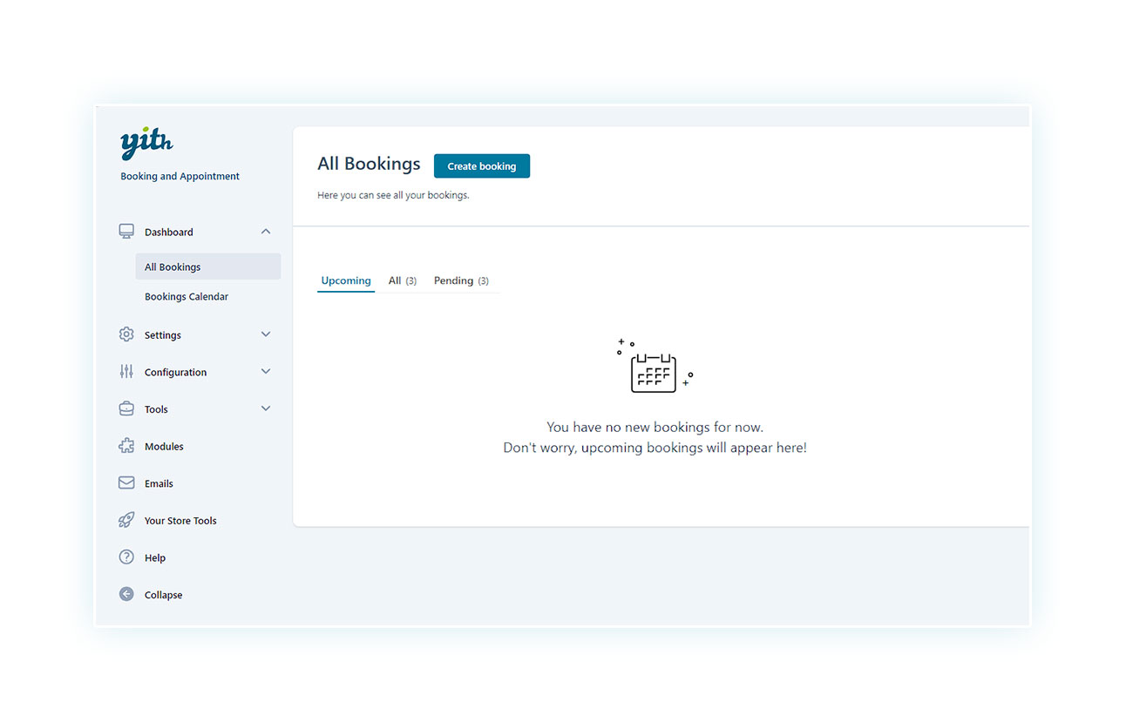
Task: Expand the Tools section chevron
Action: [x=266, y=408]
